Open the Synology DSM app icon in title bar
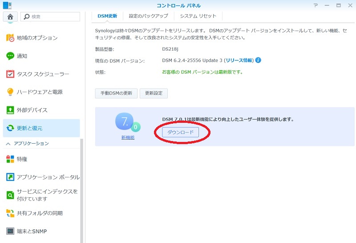Viewport: 356px width, 243px height. coord(7,5)
